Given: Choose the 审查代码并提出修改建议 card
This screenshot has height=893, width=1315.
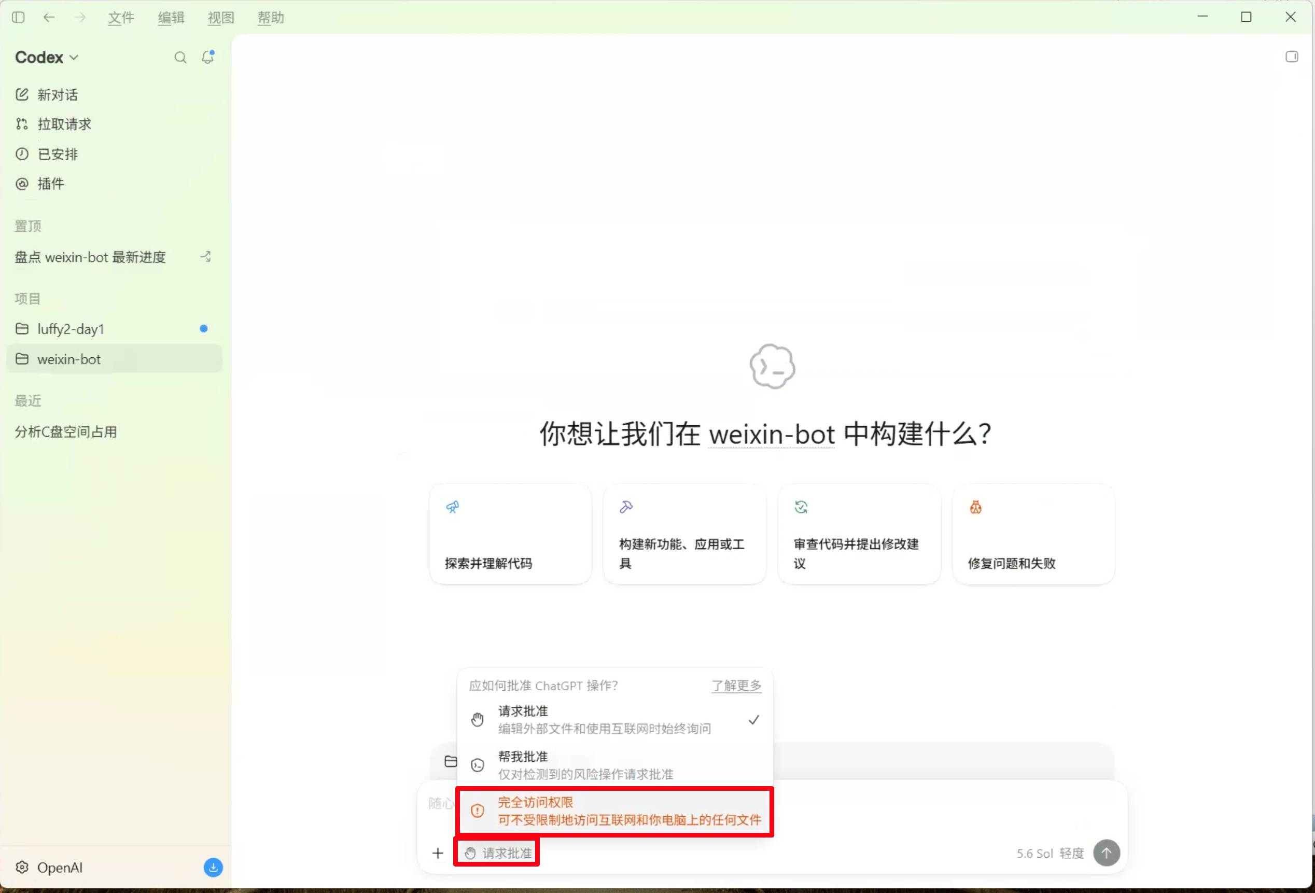Looking at the screenshot, I should 859,534.
